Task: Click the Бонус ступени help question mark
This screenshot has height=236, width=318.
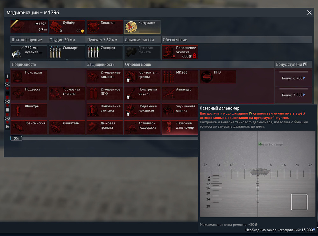Action: (305, 64)
